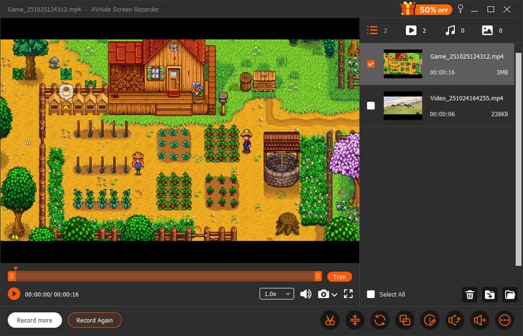Play the recorded video
Image resolution: width=523 pixels, height=336 pixels.
point(14,294)
